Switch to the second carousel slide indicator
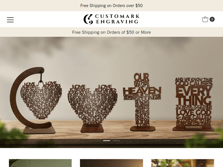Viewport: 223px width, 167px height. (x=116, y=141)
